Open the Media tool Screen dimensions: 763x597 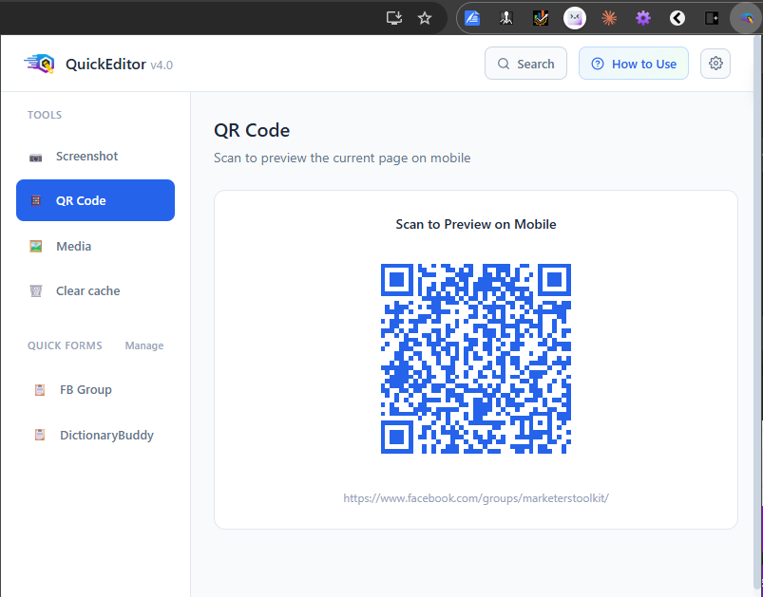[x=95, y=246]
